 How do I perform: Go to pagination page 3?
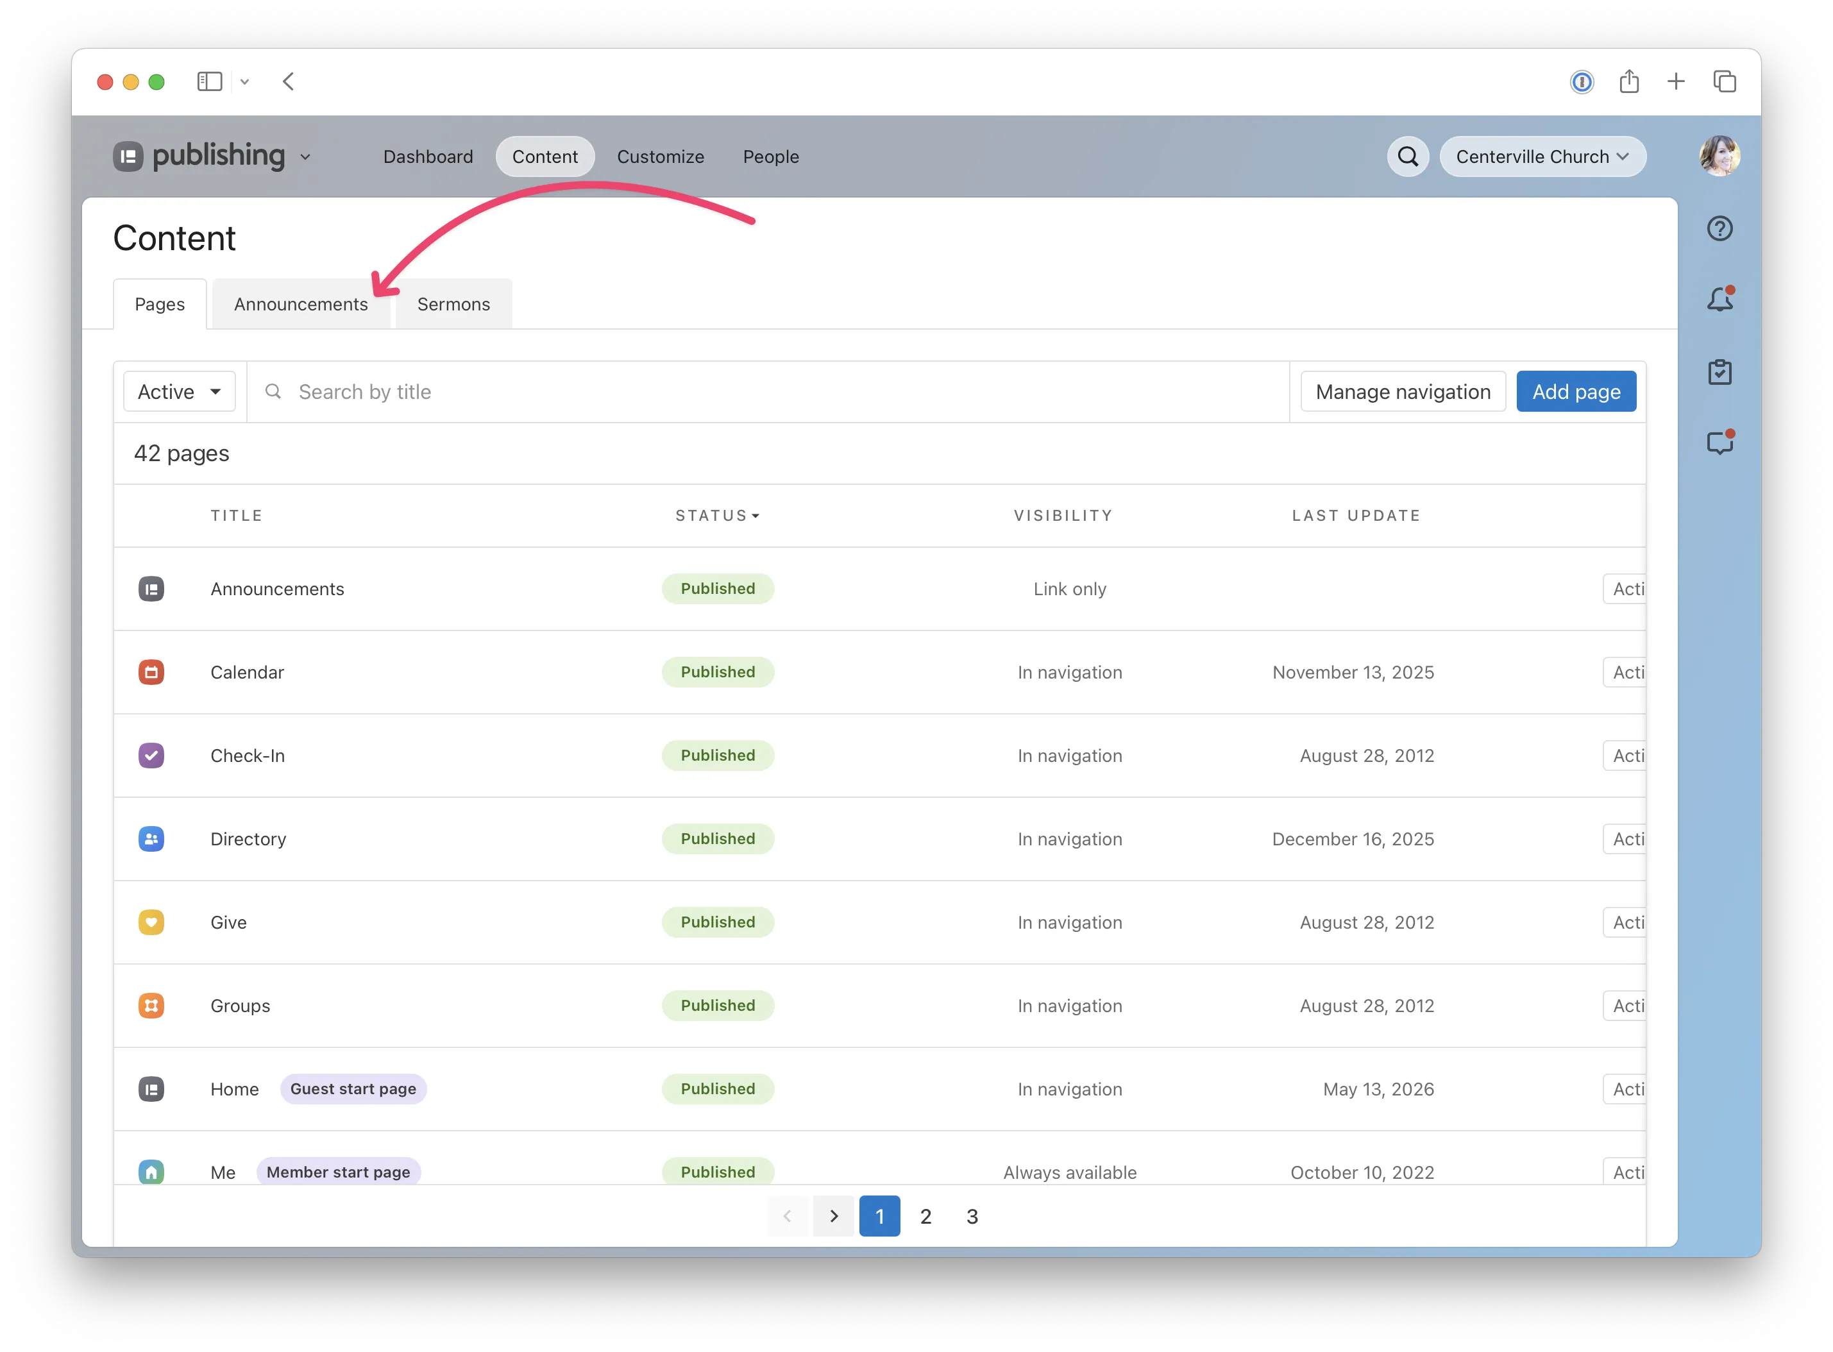point(972,1217)
